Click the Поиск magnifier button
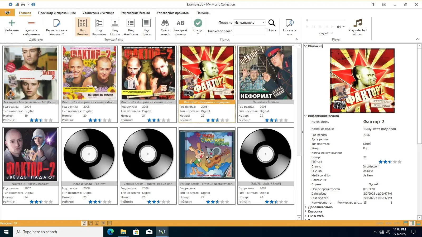 point(272,23)
